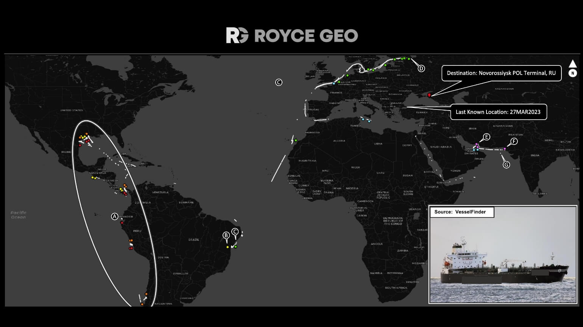The width and height of the screenshot is (583, 327).
Task: Click the Brazil map label
Action: click(194, 240)
